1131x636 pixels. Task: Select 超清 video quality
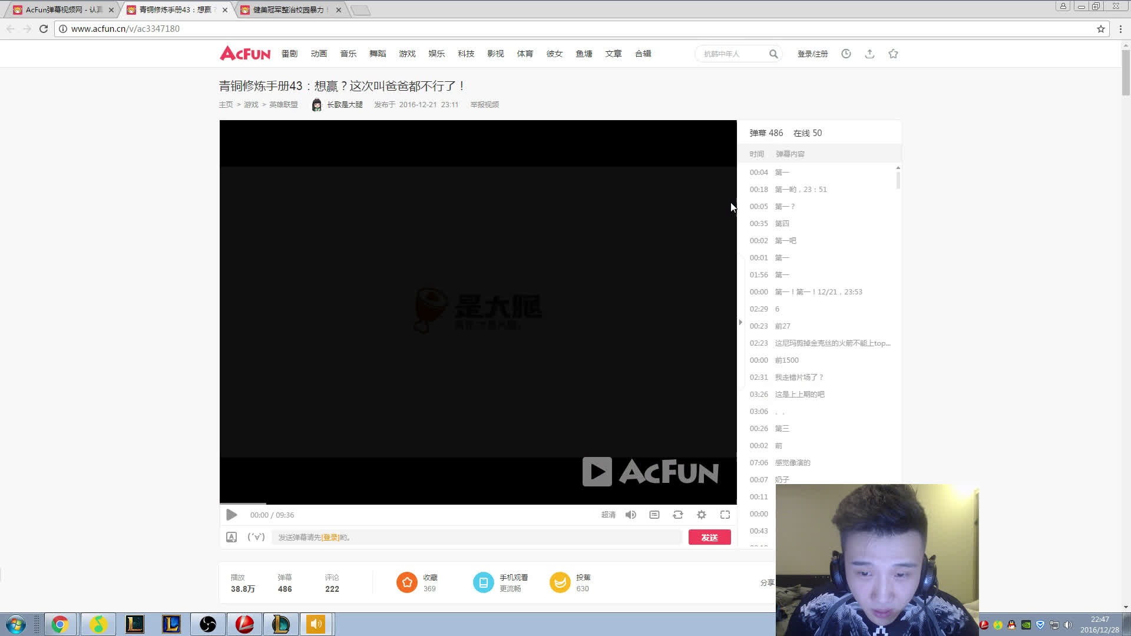click(609, 515)
